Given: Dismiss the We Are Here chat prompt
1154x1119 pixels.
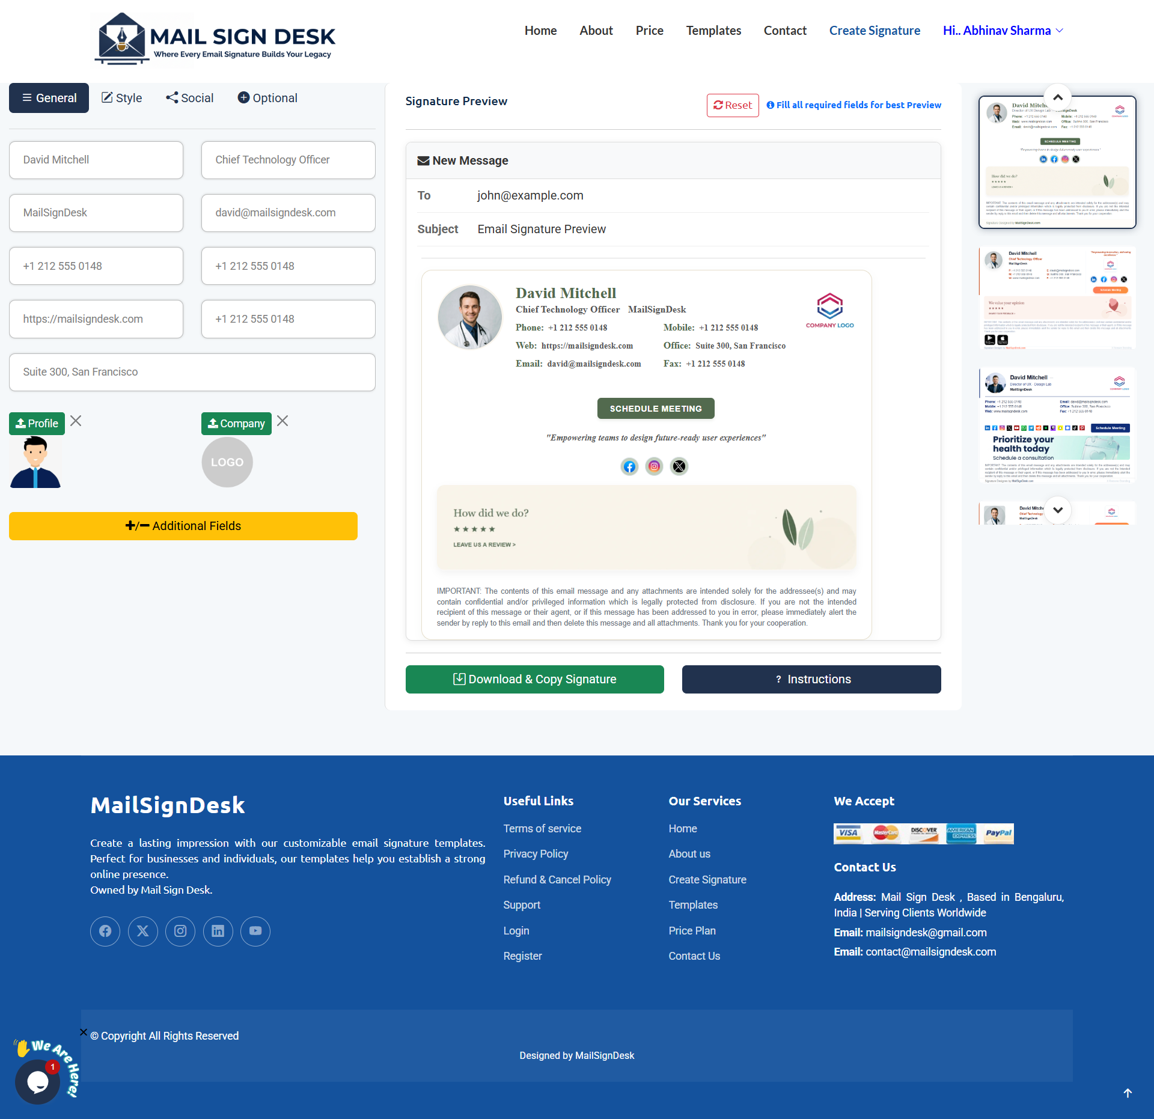Looking at the screenshot, I should click(x=84, y=1032).
